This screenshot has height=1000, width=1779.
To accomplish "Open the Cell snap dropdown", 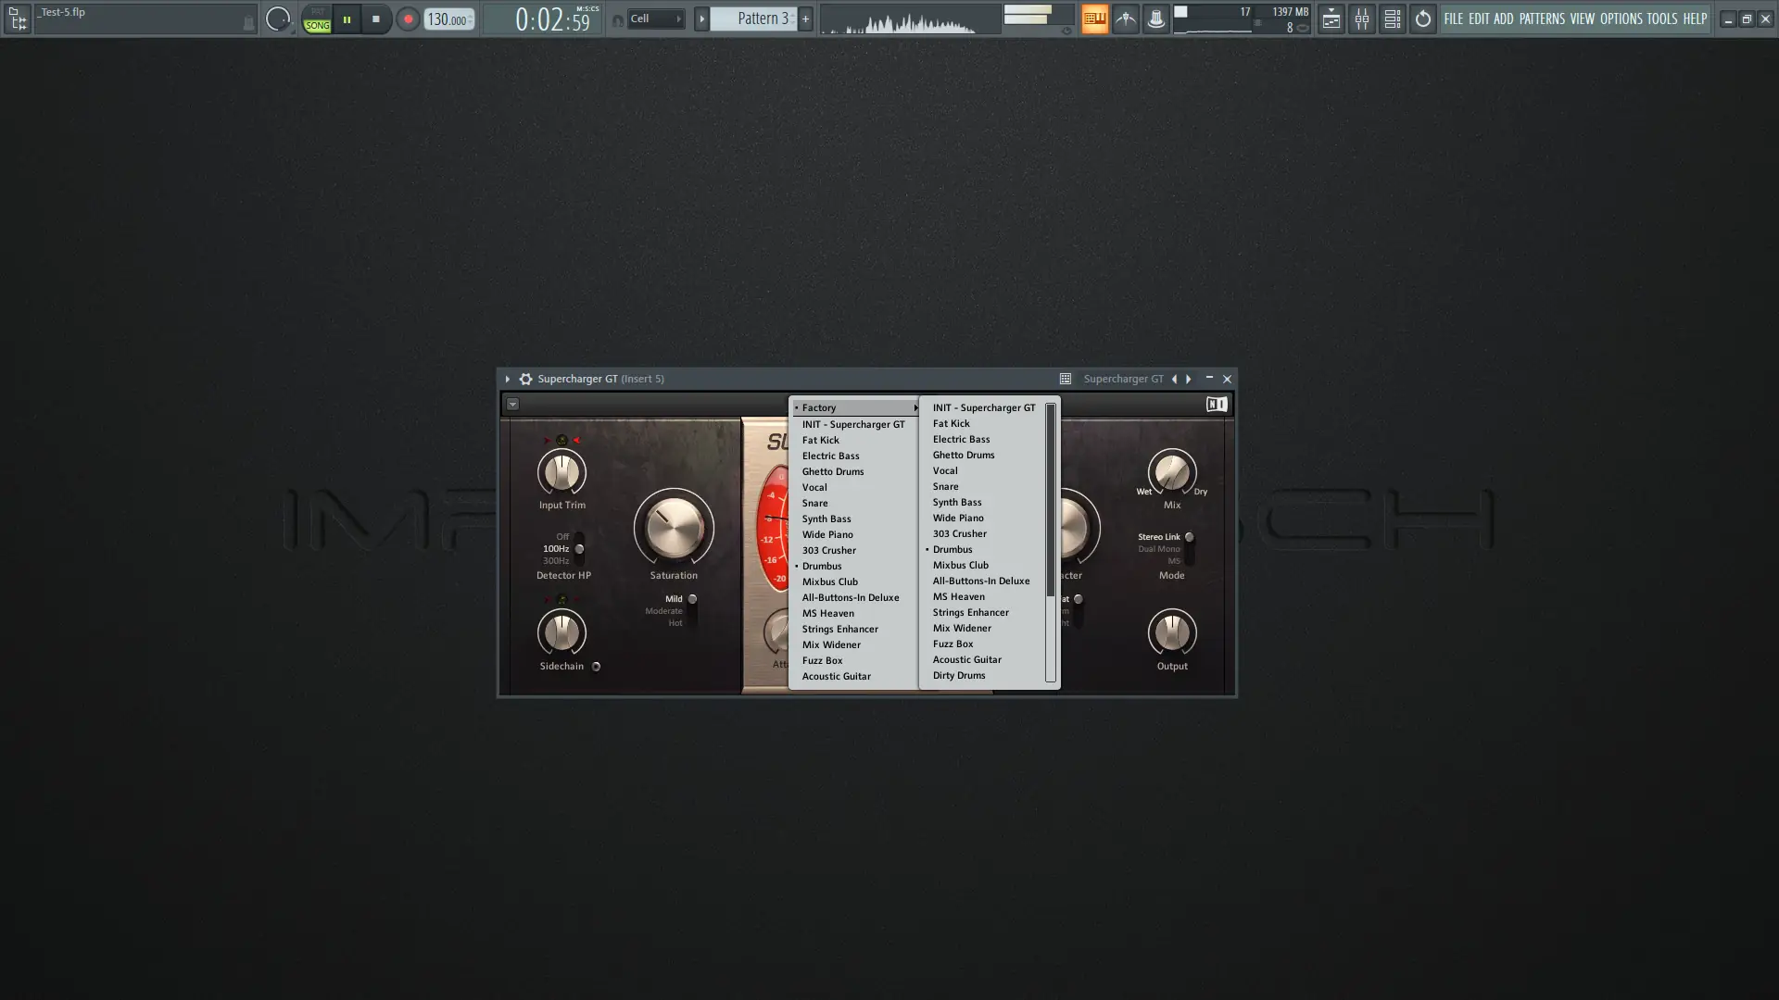I will click(x=656, y=19).
